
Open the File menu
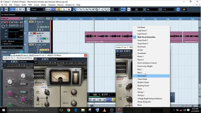click(6, 5)
